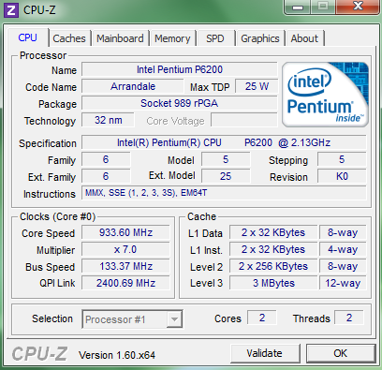This screenshot has width=382, height=370.
Task: Click the Code Name value Arrandale
Action: (x=133, y=86)
